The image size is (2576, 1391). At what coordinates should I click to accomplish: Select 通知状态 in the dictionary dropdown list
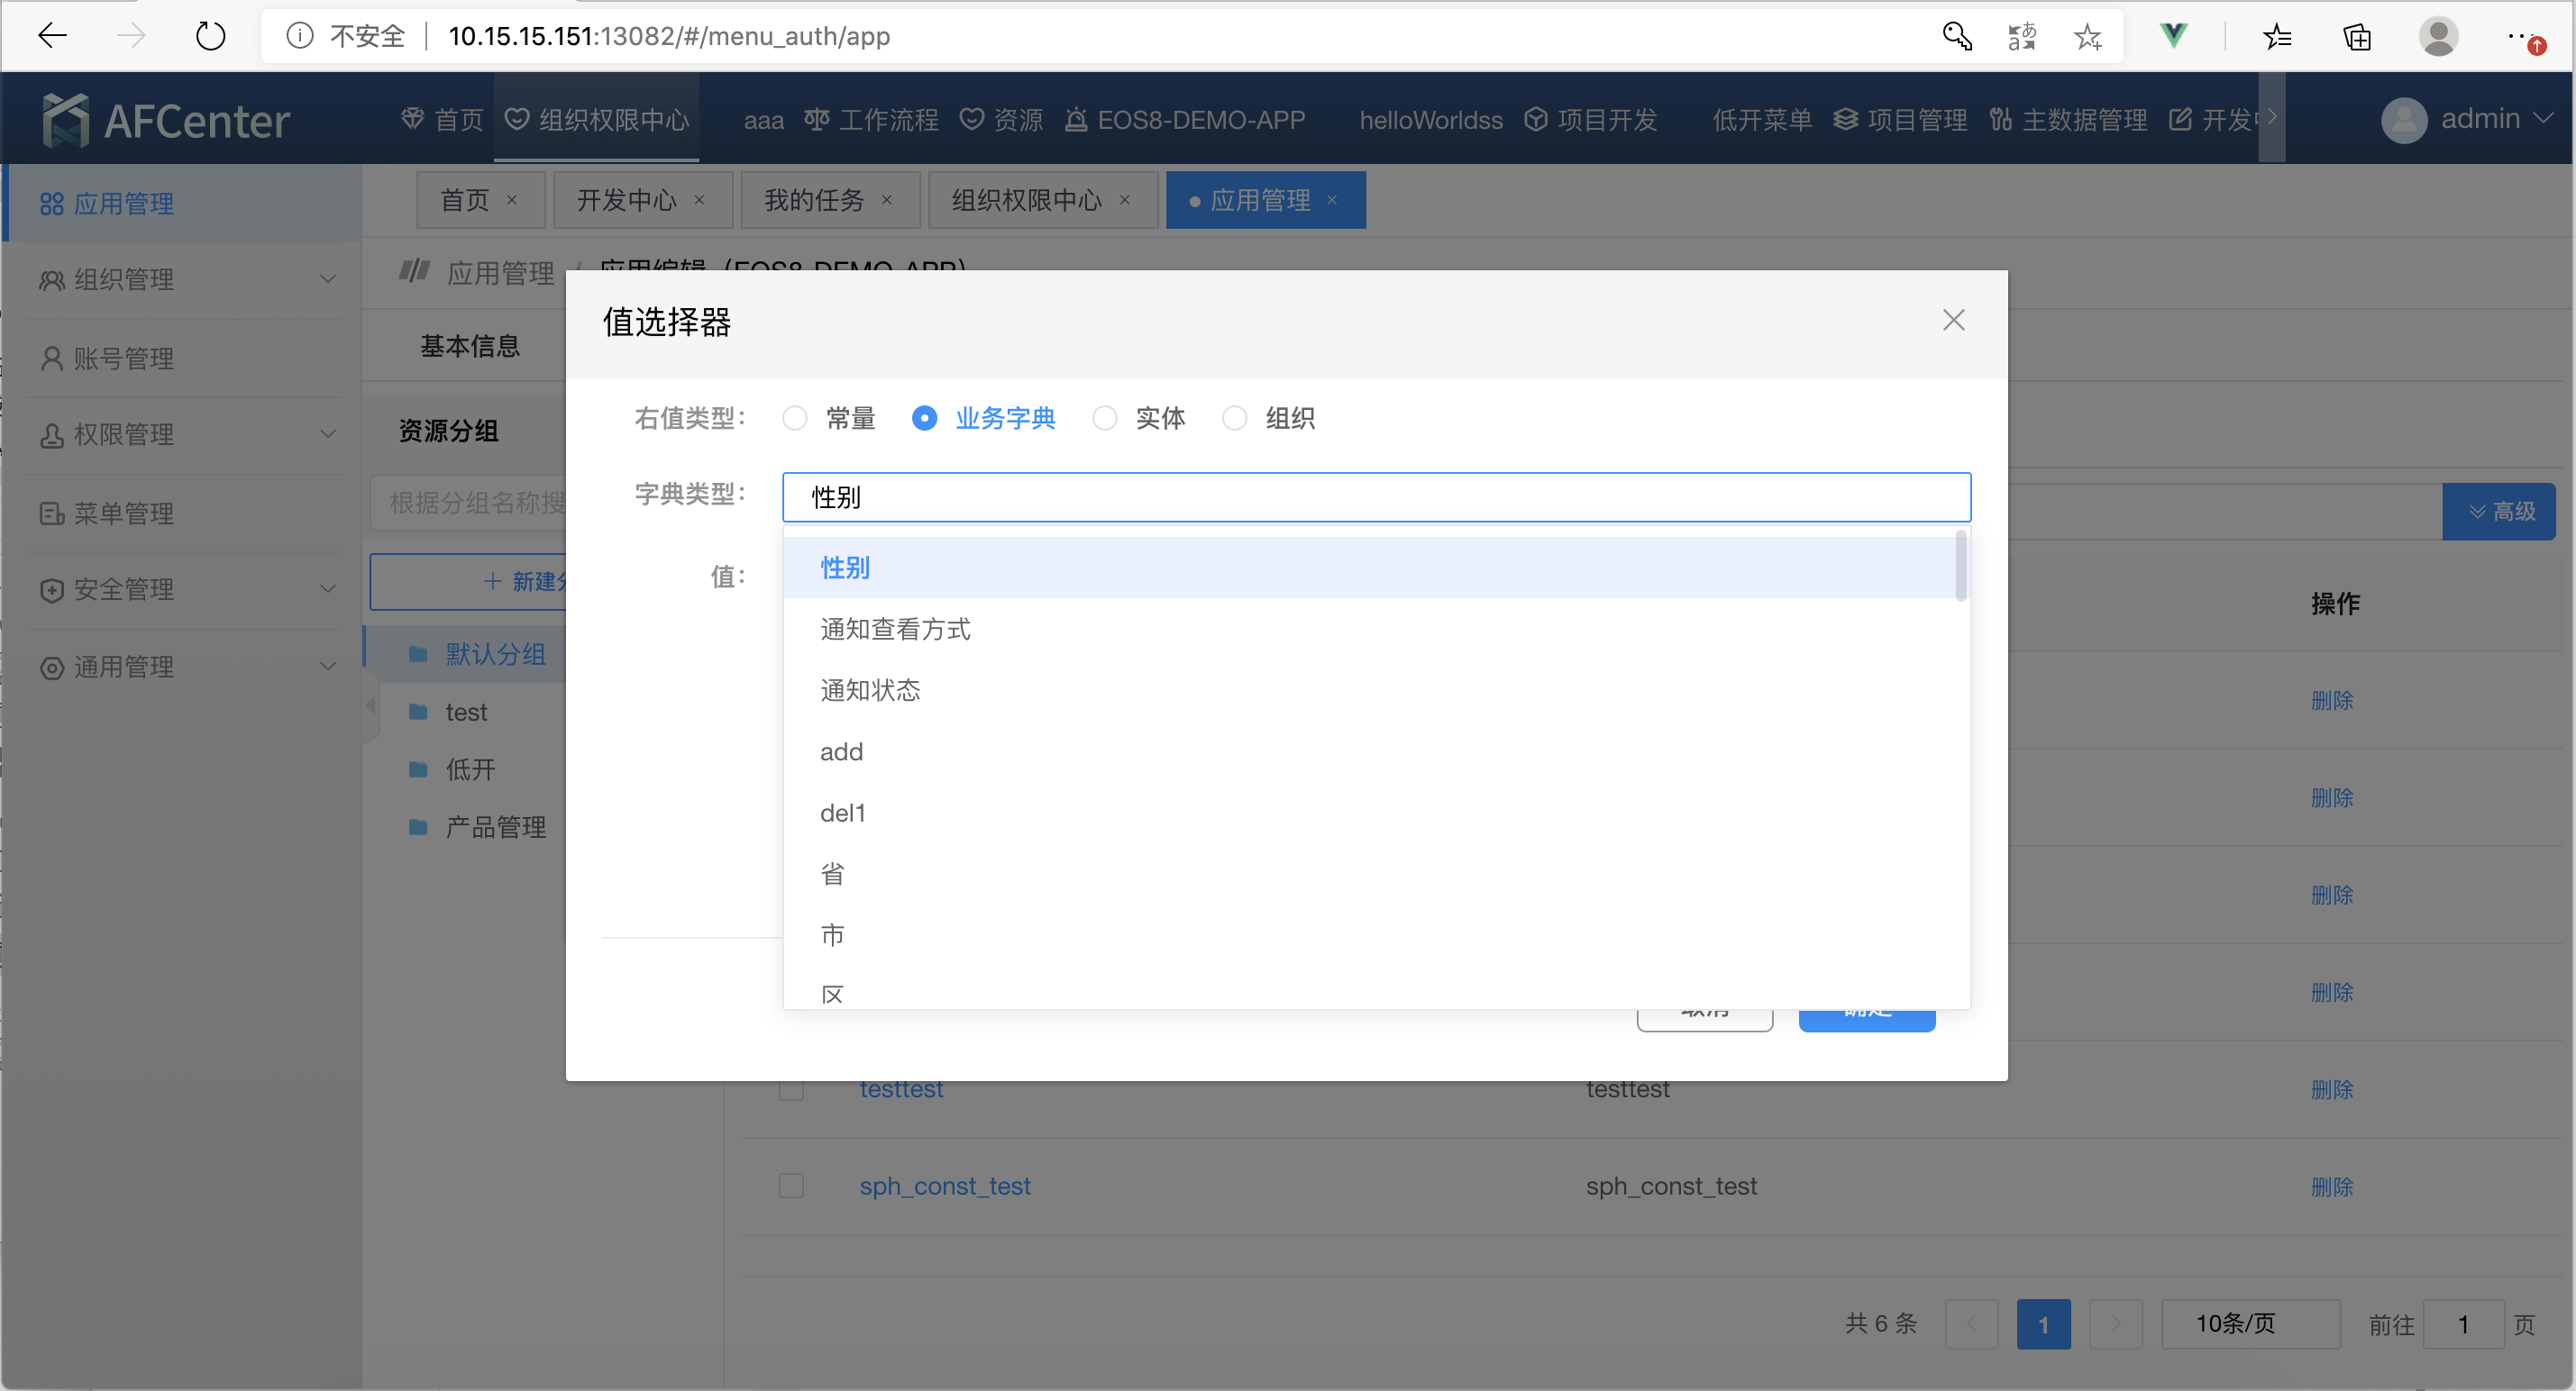point(869,689)
